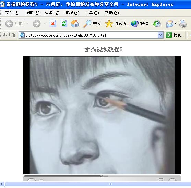This screenshot has width=191, height=188.
Task: Open the 收藏(A) menu
Action: [x=72, y=13]
